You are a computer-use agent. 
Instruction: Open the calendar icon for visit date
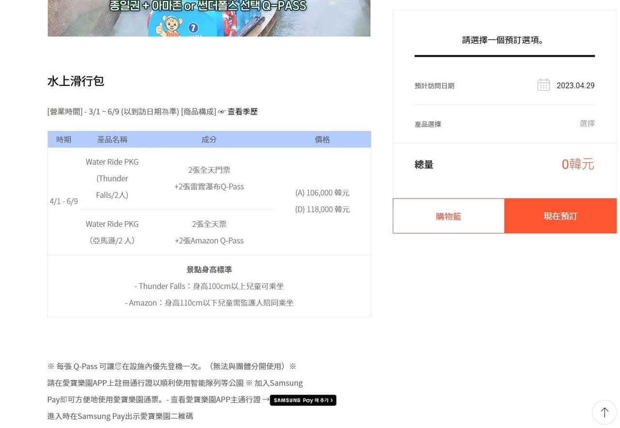543,85
